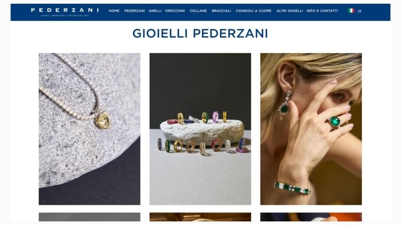Open the colorful gemstone rings photo
Viewport: 401px width, 225px height.
point(200,129)
